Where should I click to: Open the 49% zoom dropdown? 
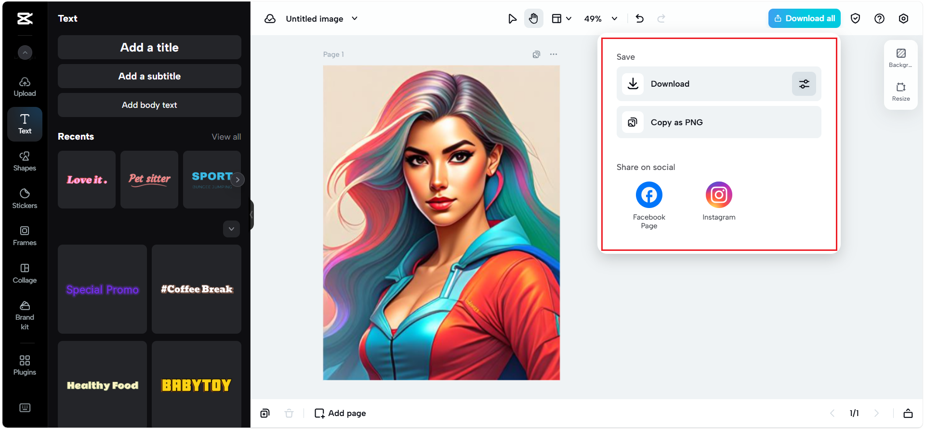click(601, 18)
